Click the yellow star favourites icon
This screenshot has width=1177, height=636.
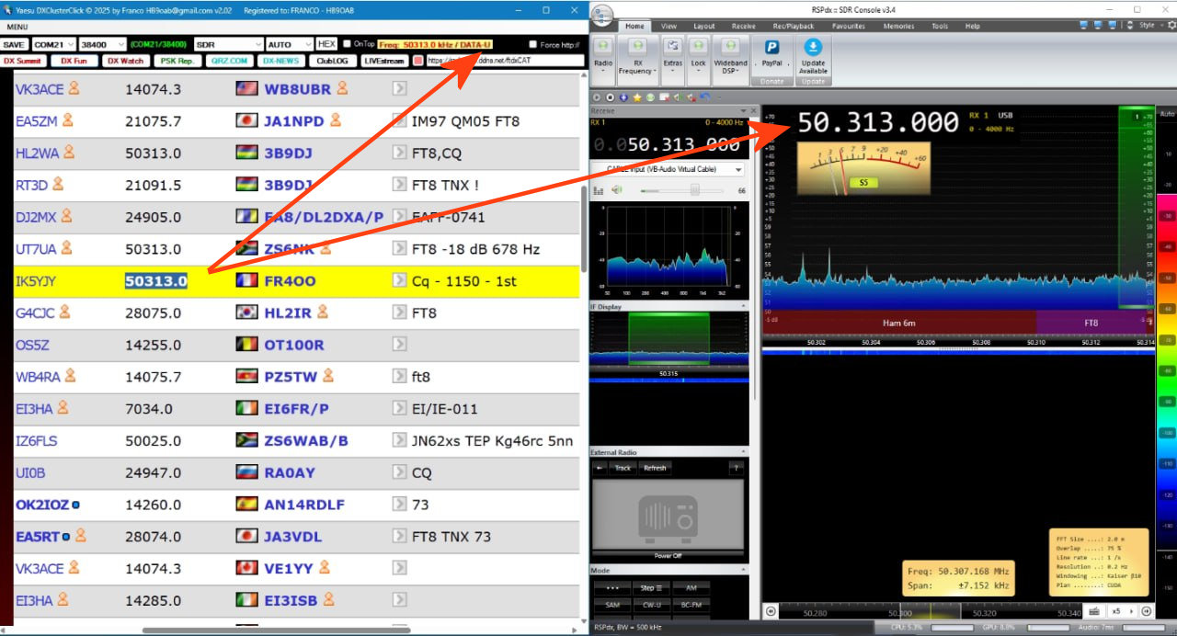coord(636,97)
